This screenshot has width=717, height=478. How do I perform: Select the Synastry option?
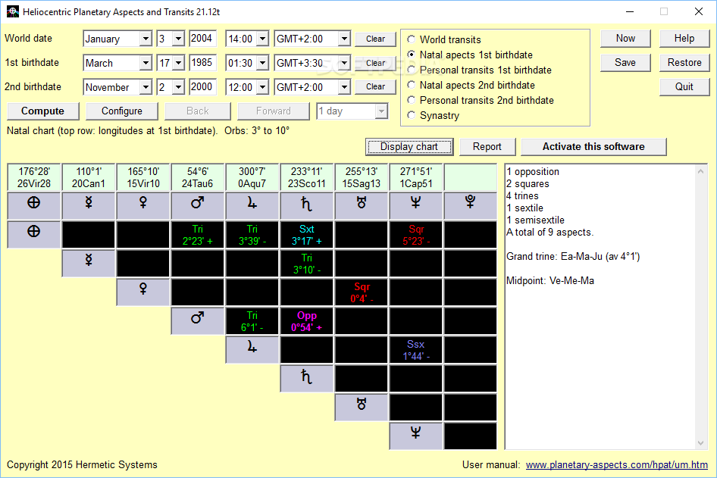(433, 116)
